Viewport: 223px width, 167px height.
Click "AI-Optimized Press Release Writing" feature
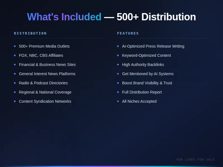click(153, 46)
